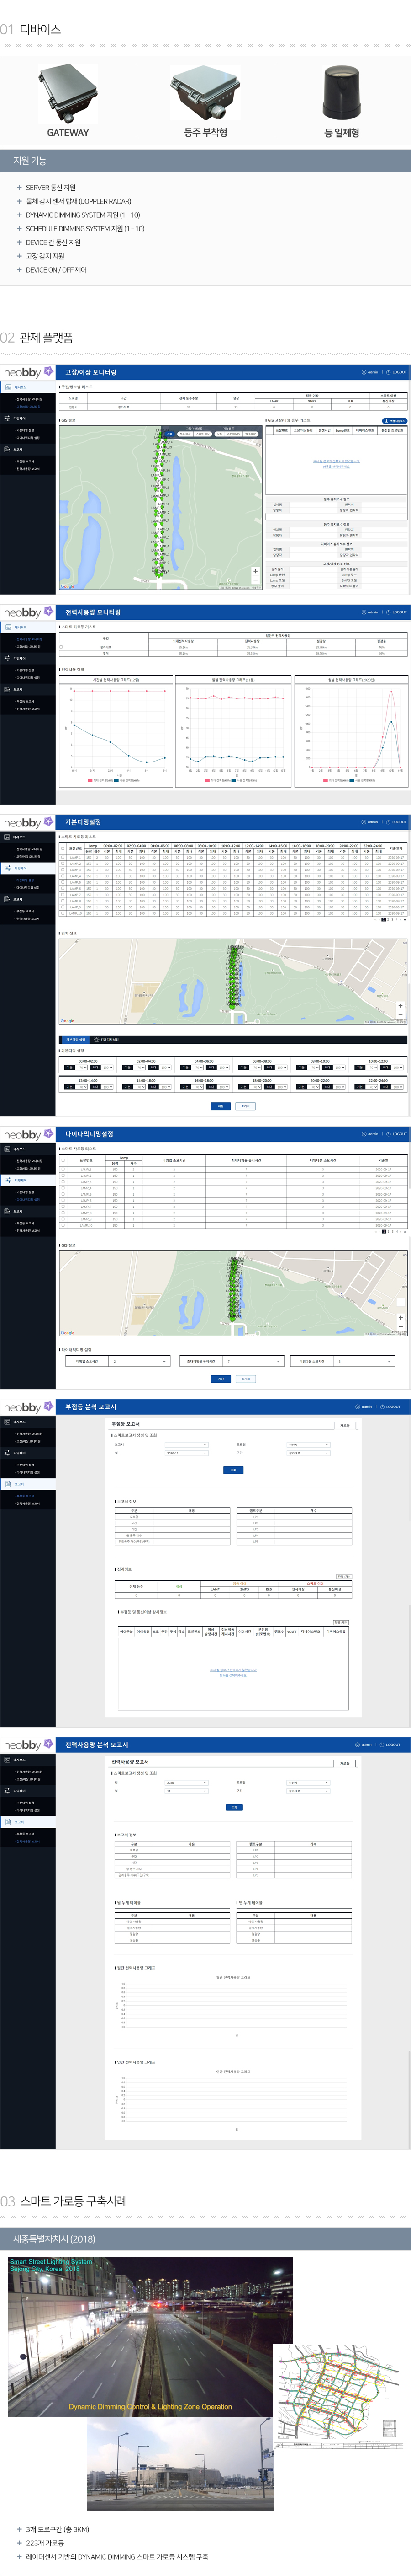Screen dimensions: 411x2576
Task: Click the '223개 가로등' text line
Action: click(x=44, y=2543)
